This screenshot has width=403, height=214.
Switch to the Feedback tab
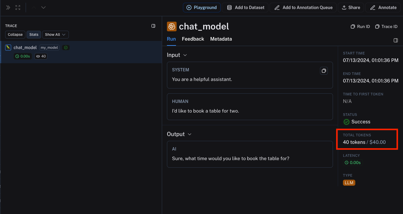coord(193,39)
